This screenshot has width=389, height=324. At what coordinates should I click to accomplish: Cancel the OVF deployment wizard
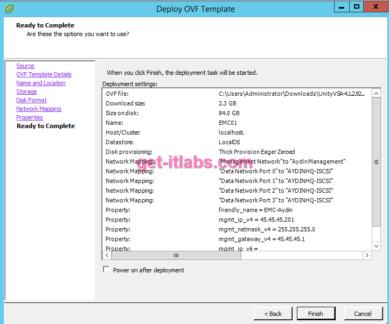pyautogui.click(x=363, y=314)
